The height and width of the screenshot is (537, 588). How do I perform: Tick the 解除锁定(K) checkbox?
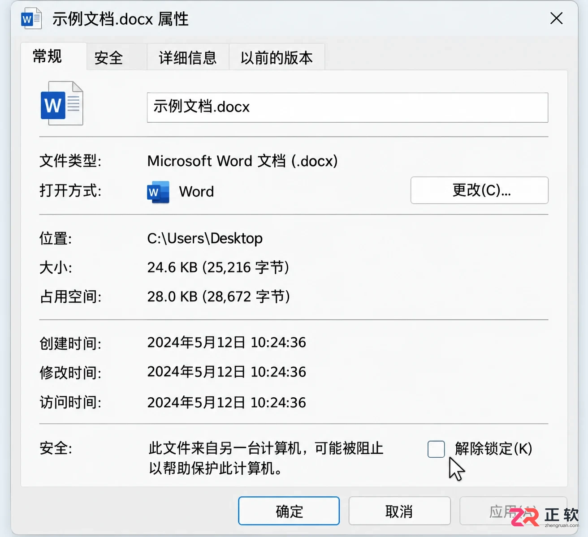[x=436, y=449]
